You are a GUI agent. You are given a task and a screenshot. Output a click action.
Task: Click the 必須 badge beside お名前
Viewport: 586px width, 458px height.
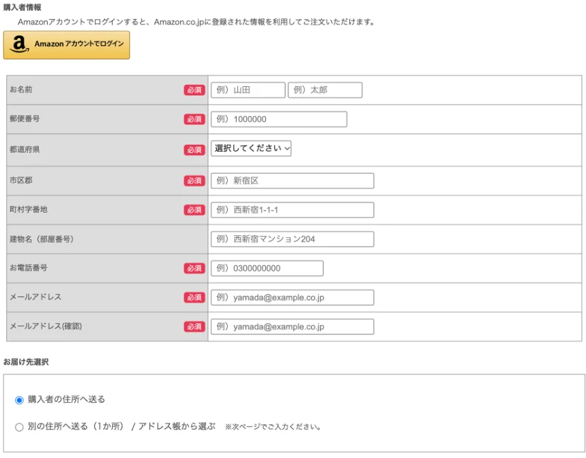(x=194, y=90)
